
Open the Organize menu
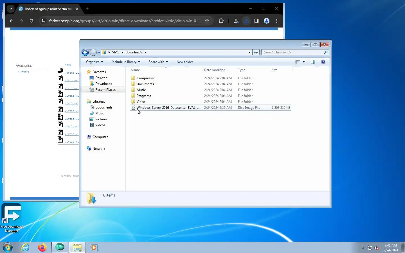[94, 62]
